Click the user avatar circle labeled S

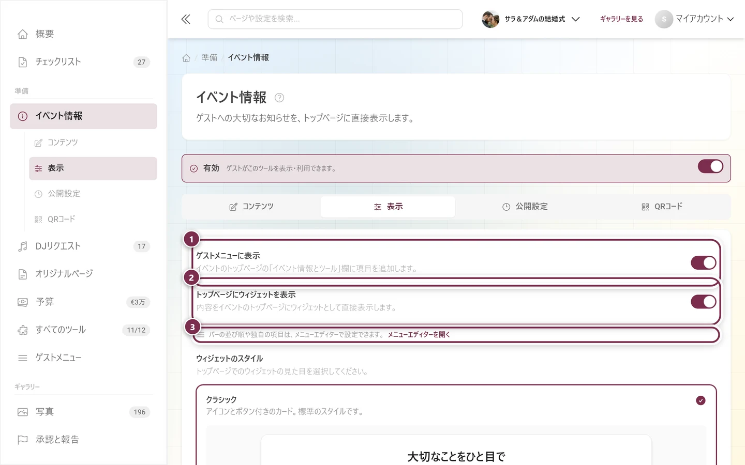(x=664, y=19)
